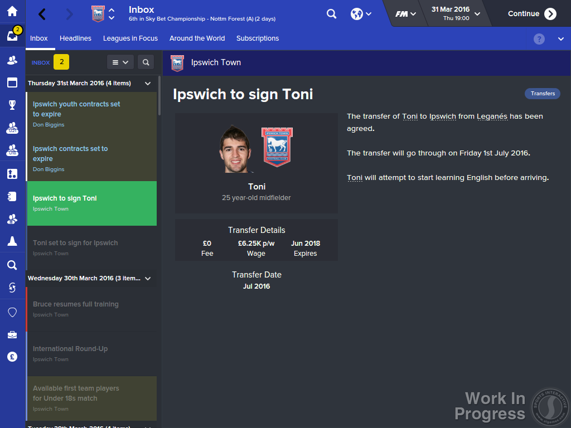
Task: Open the Squad icon in sidebar
Action: (12, 60)
